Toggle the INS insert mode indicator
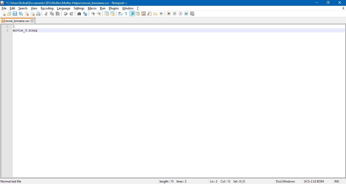The image size is (346, 184). pos(337,181)
